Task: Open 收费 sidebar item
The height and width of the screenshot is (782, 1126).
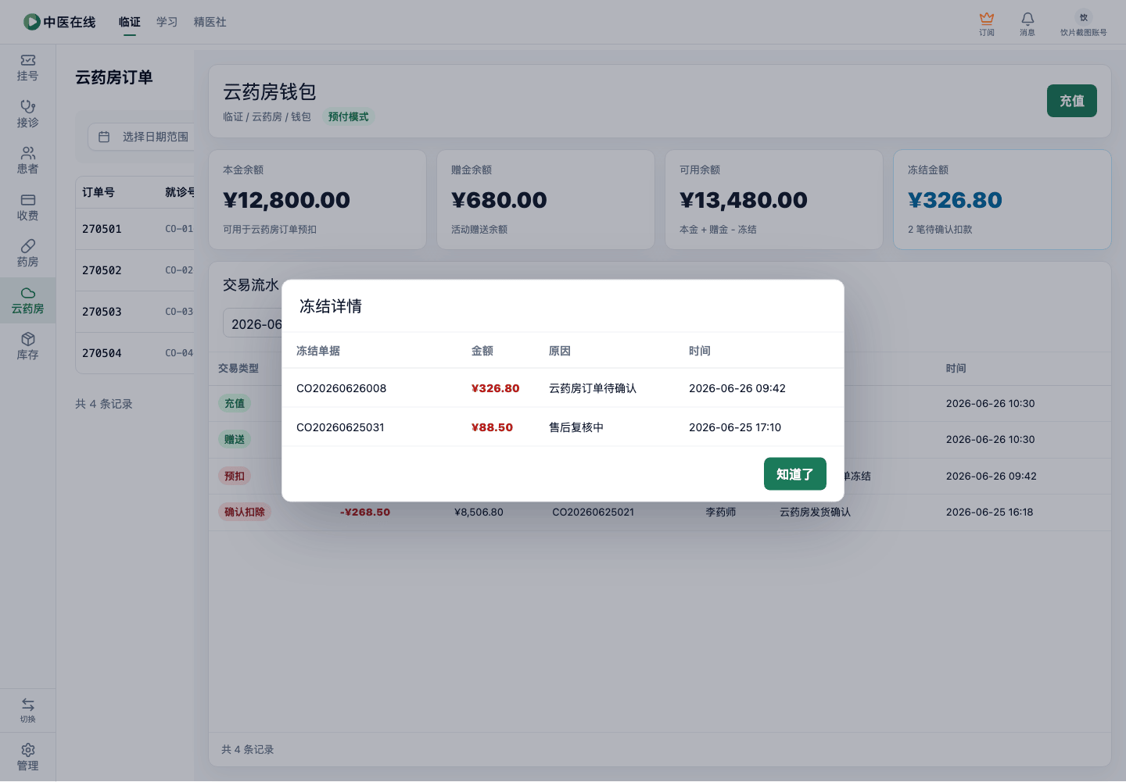Action: [x=27, y=208]
